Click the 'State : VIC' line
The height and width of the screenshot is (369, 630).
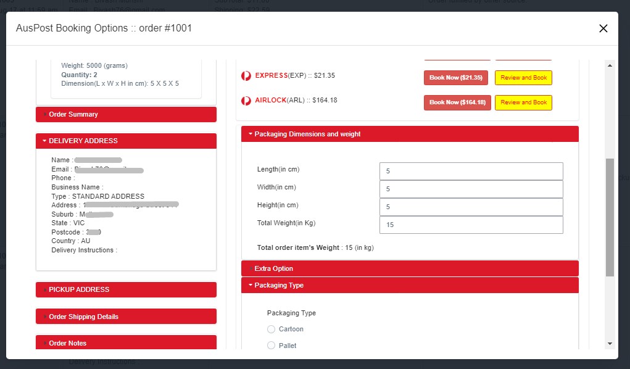point(68,223)
